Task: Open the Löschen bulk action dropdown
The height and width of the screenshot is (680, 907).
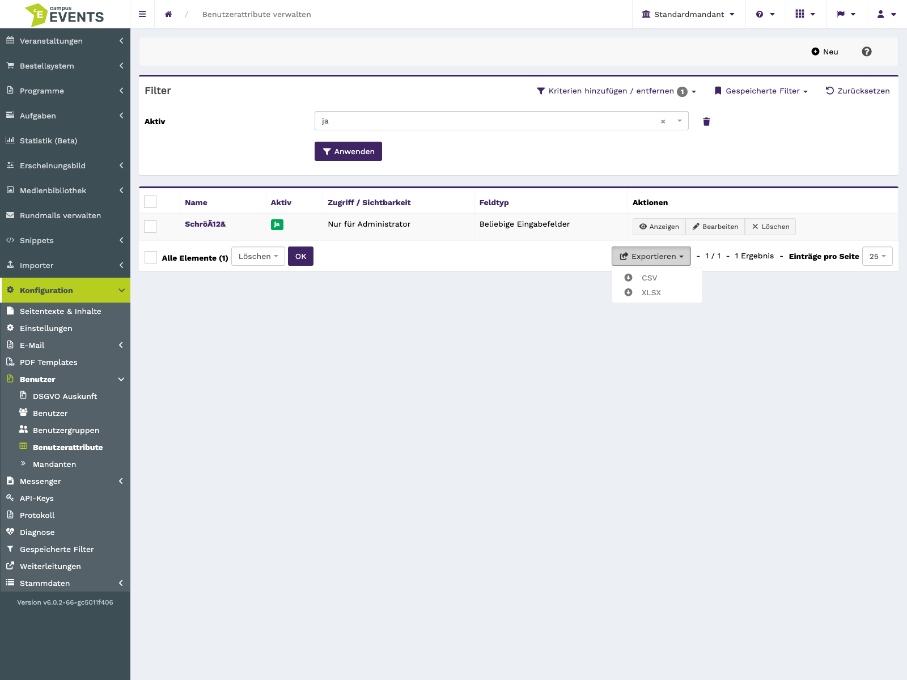Action: pos(258,256)
